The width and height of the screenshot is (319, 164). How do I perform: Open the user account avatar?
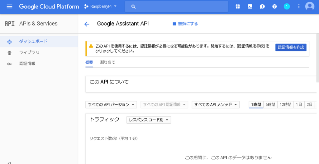click(310, 6)
